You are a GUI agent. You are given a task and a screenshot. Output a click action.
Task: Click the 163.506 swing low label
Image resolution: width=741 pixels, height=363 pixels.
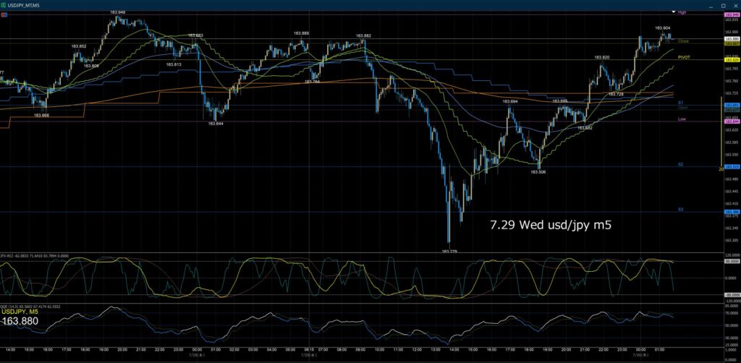[538, 172]
